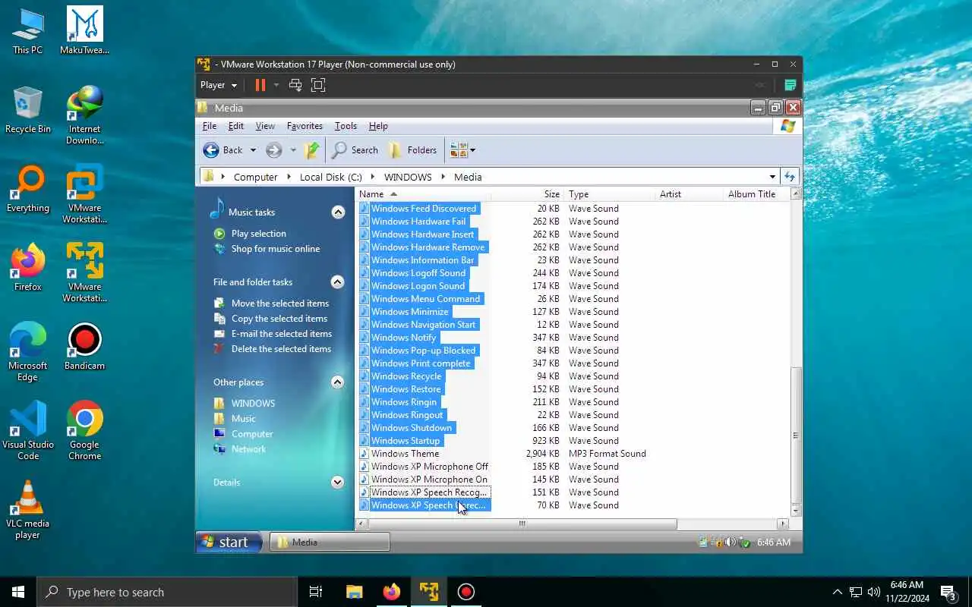The width and height of the screenshot is (972, 607).
Task: Toggle the Folders pane button
Action: point(412,150)
